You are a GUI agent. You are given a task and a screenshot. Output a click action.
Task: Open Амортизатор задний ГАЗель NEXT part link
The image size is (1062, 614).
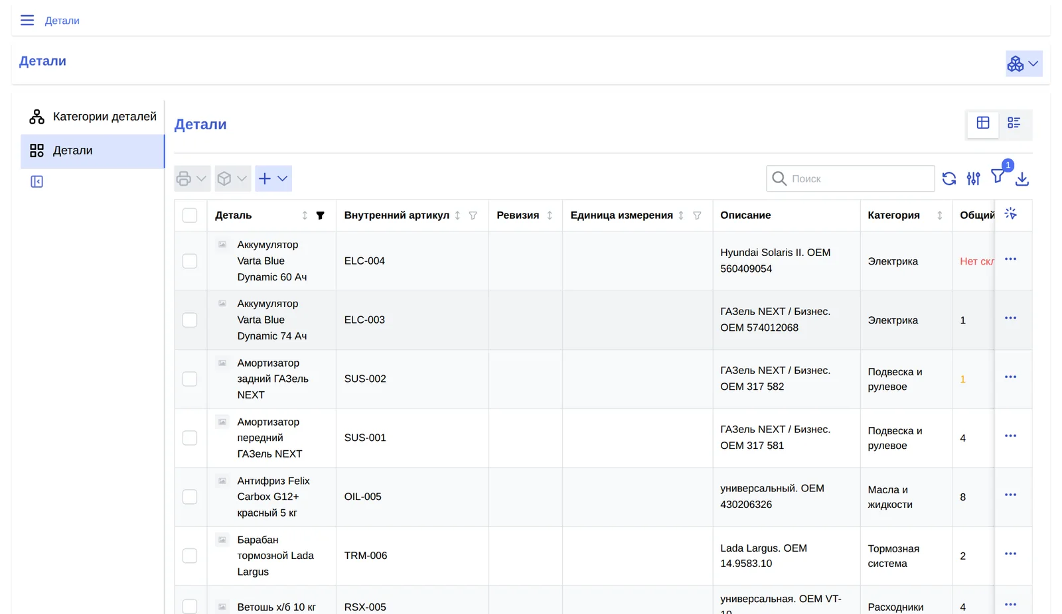pos(273,379)
